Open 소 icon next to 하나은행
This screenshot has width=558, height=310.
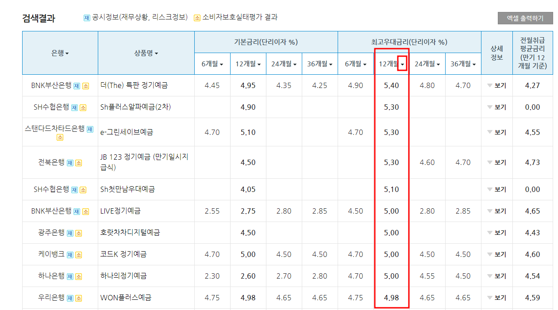click(79, 276)
